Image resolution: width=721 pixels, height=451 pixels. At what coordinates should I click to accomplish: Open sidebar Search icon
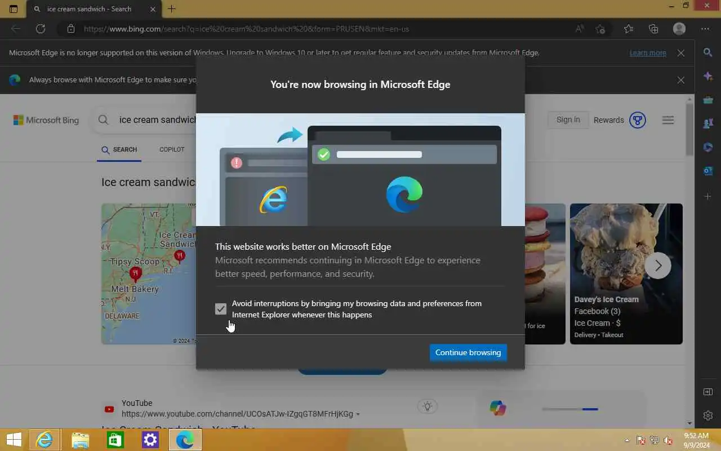coord(708,52)
